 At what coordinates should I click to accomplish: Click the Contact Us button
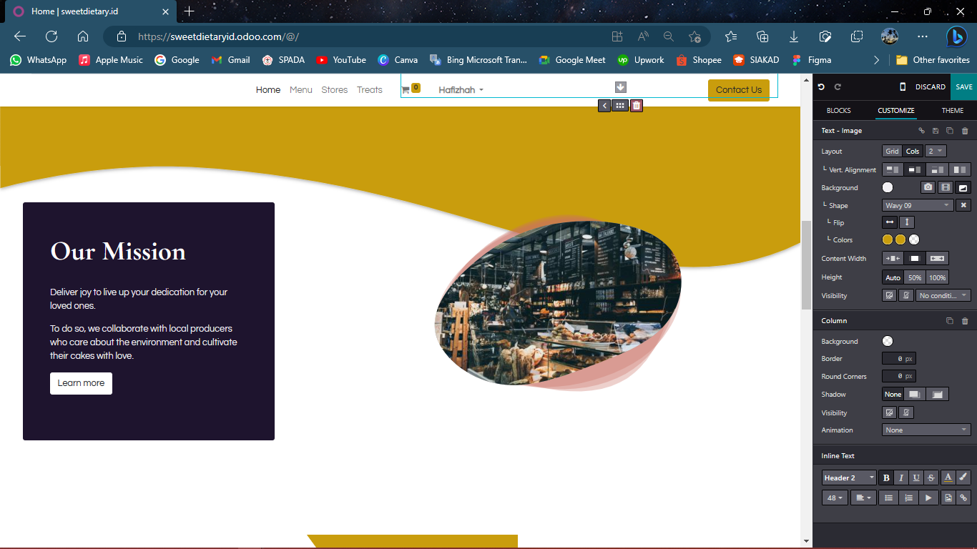click(x=739, y=90)
